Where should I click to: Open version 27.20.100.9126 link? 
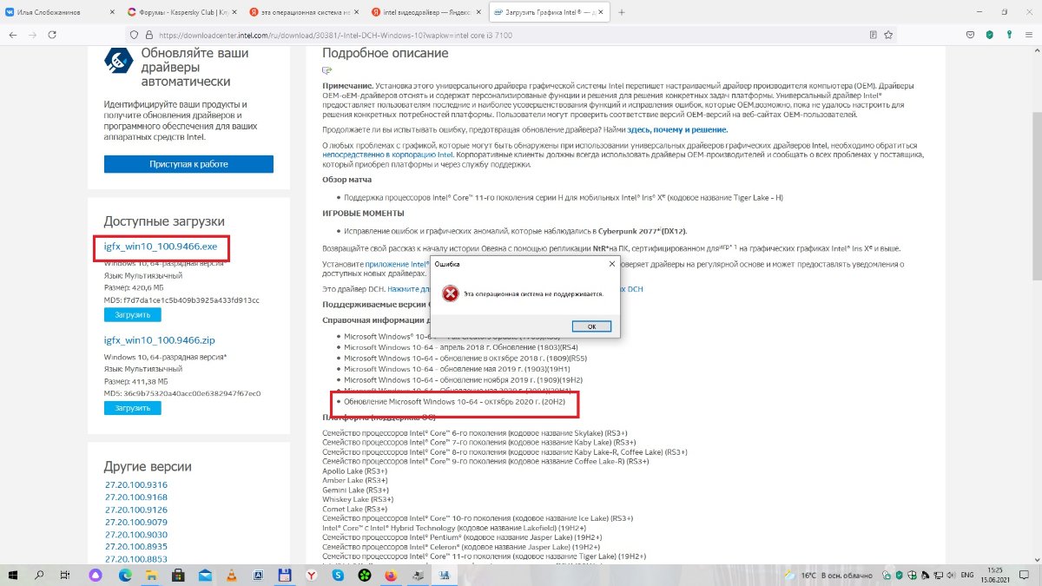136,510
